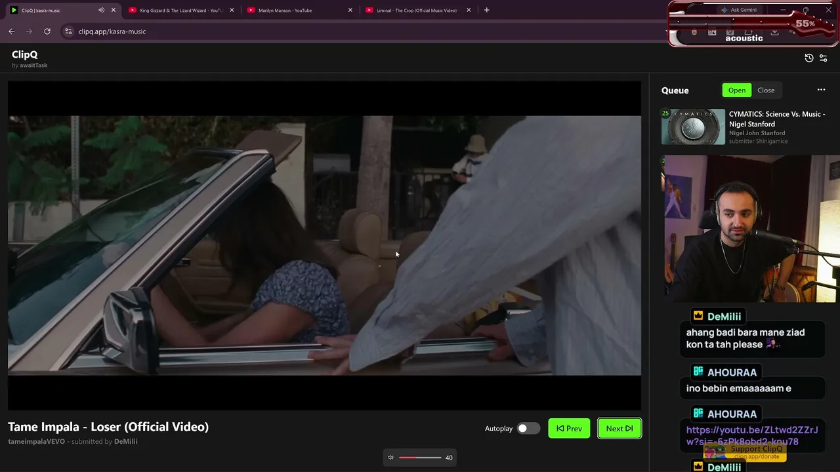This screenshot has height=472, width=840.
Task: Click the Tame Impala video player
Action: click(324, 246)
